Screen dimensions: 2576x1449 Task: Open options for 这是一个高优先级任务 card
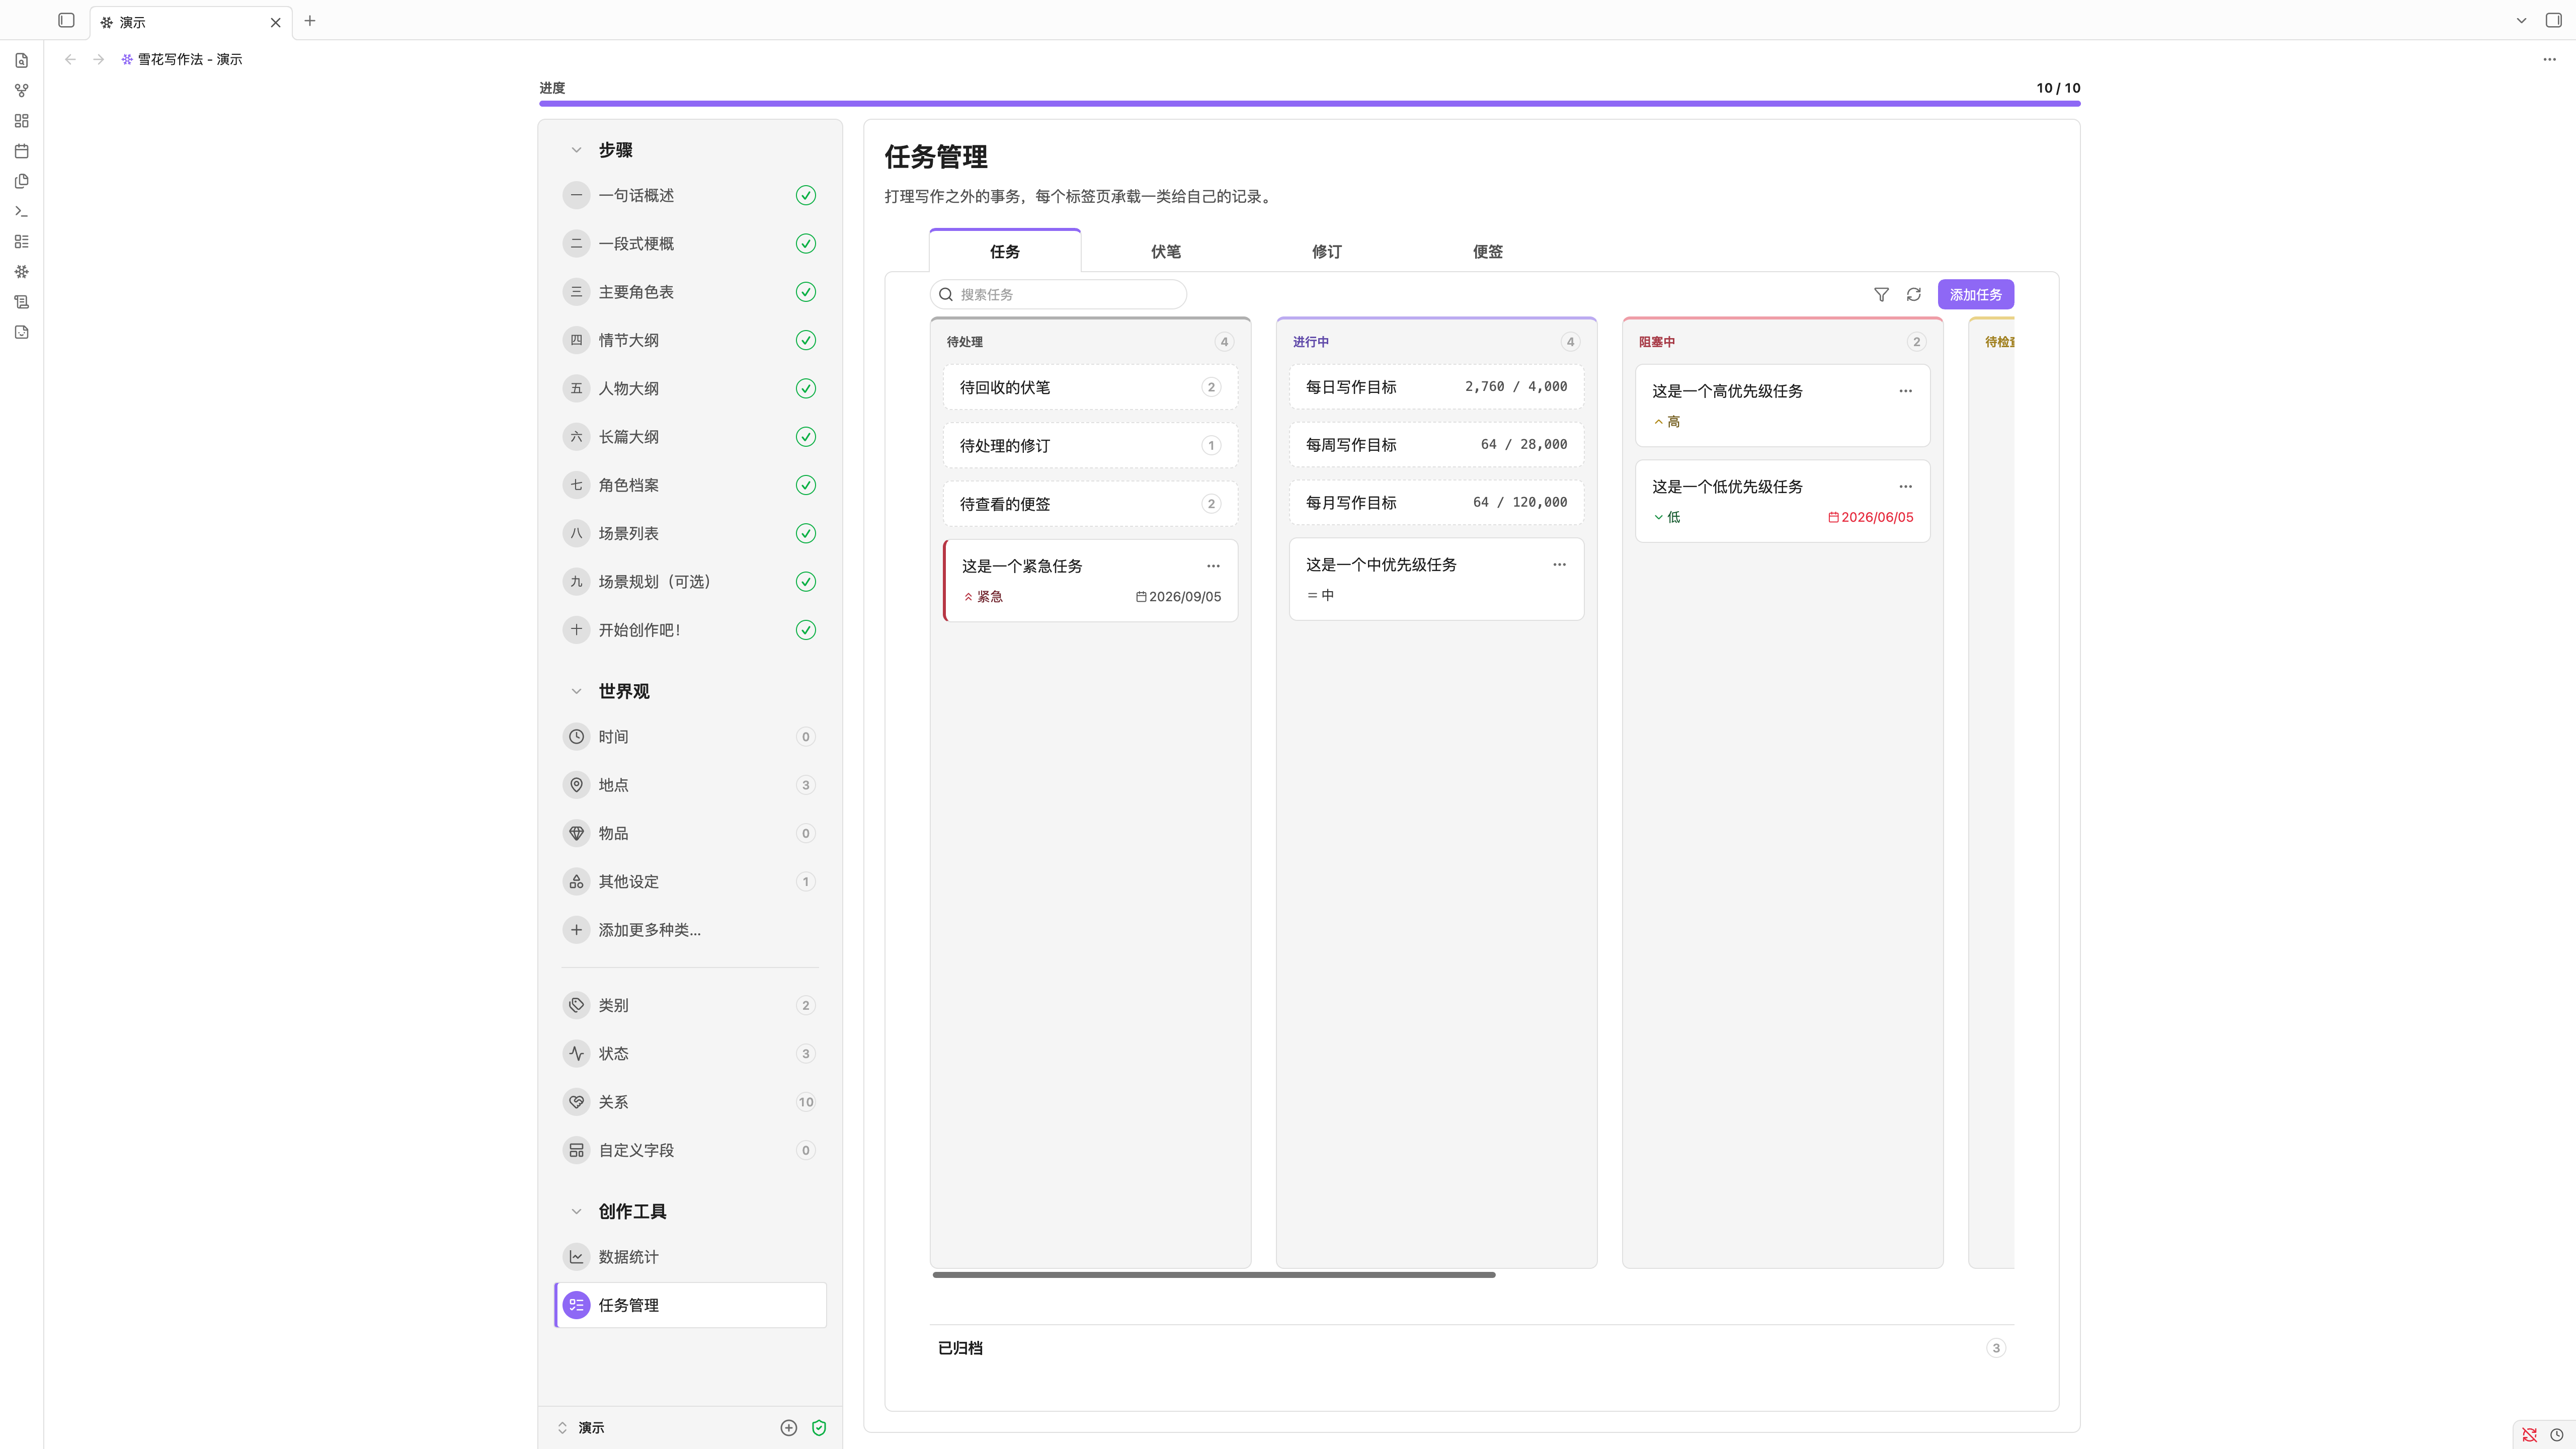1905,391
